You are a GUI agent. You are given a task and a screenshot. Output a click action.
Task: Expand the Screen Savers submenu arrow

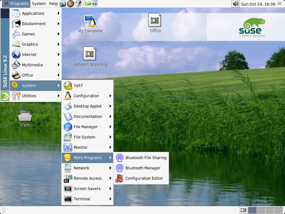point(110,189)
